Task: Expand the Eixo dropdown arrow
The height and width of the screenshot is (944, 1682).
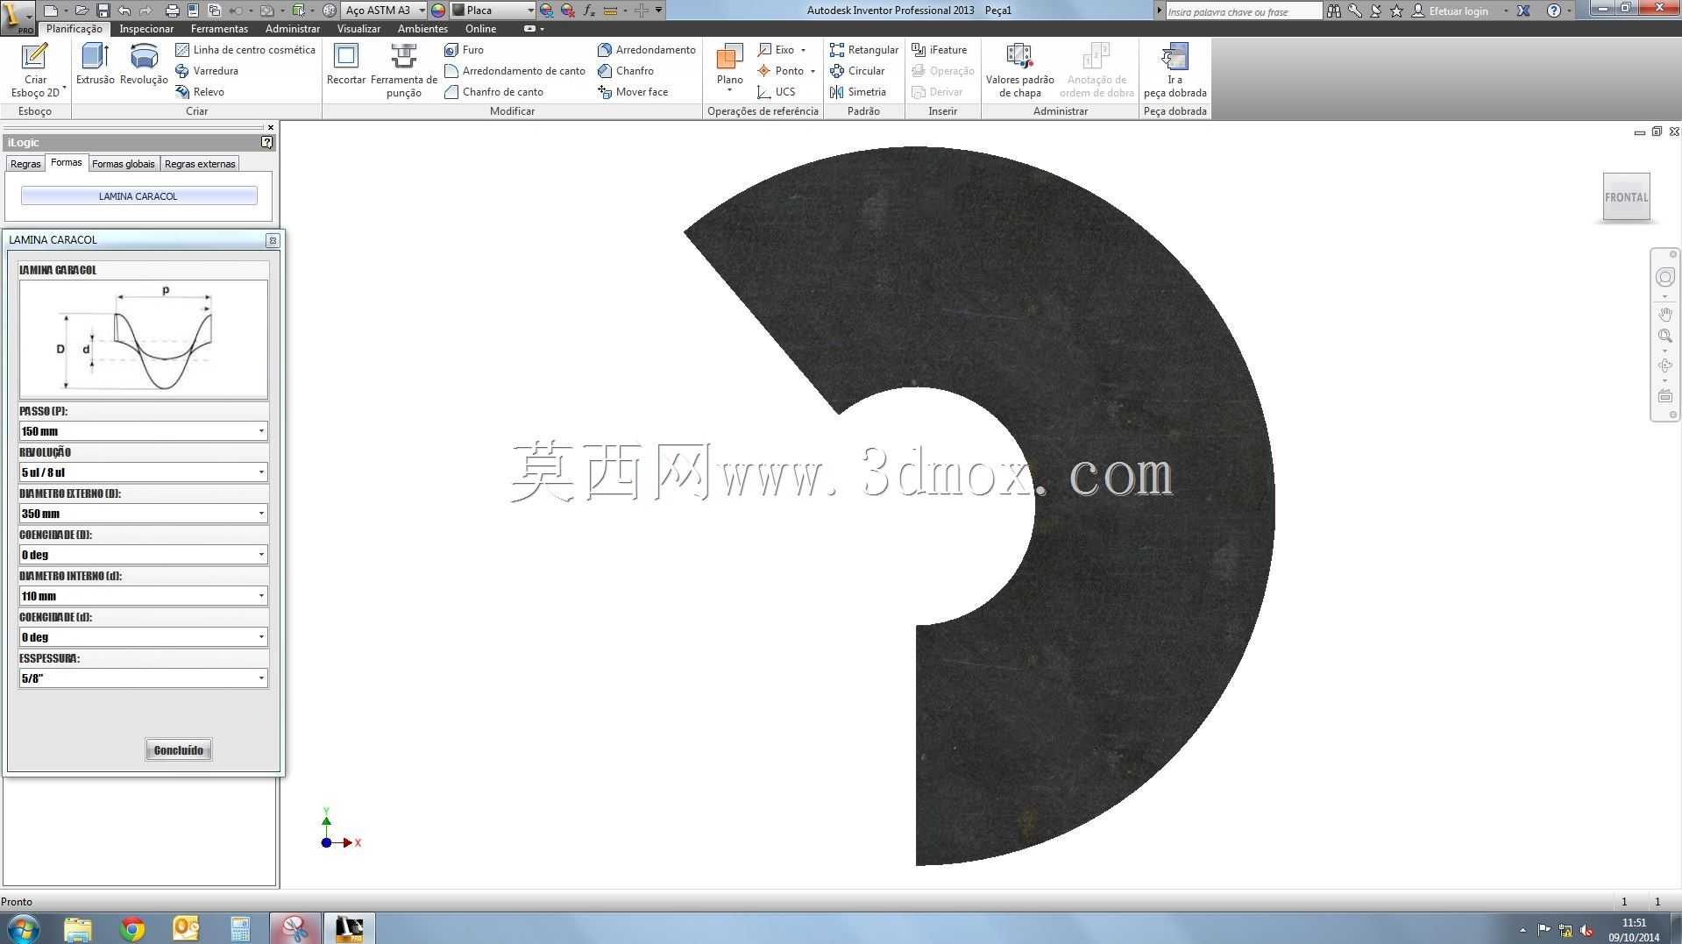Action: [803, 50]
